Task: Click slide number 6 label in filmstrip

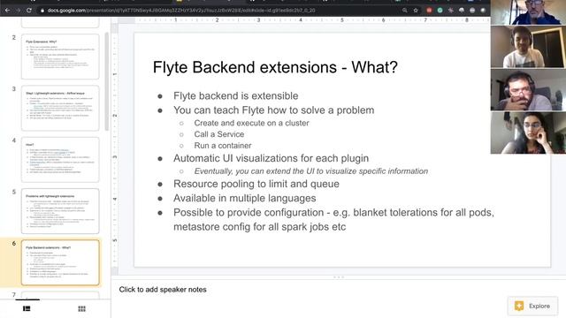Action: pos(14,244)
